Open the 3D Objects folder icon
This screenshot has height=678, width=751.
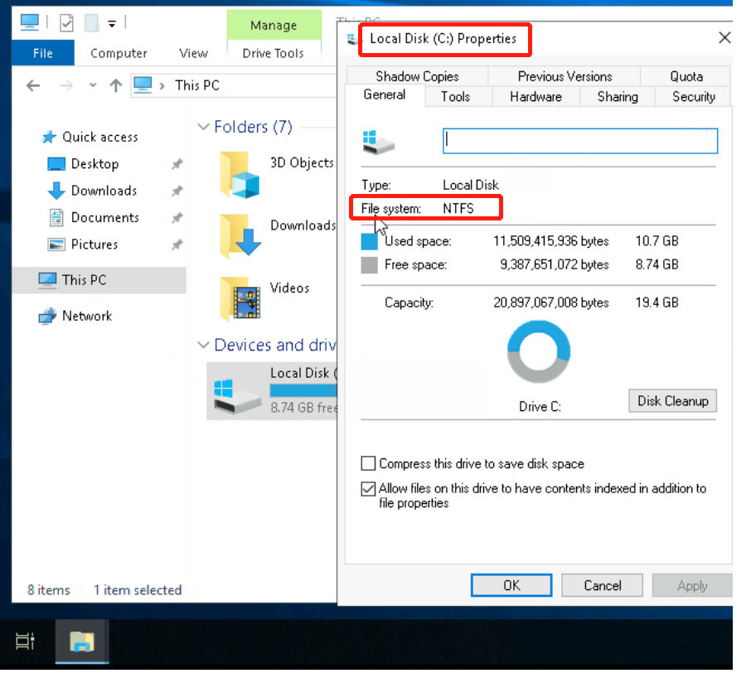coord(240,172)
